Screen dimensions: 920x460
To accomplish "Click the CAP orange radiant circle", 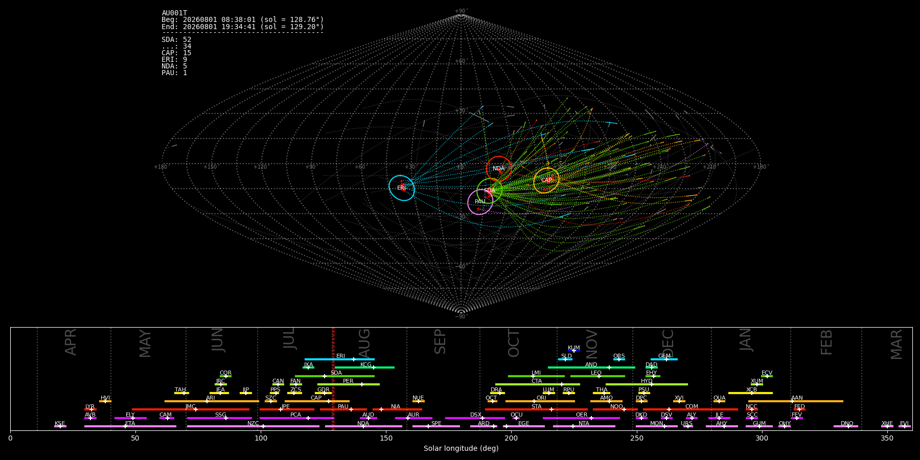I will tap(546, 180).
